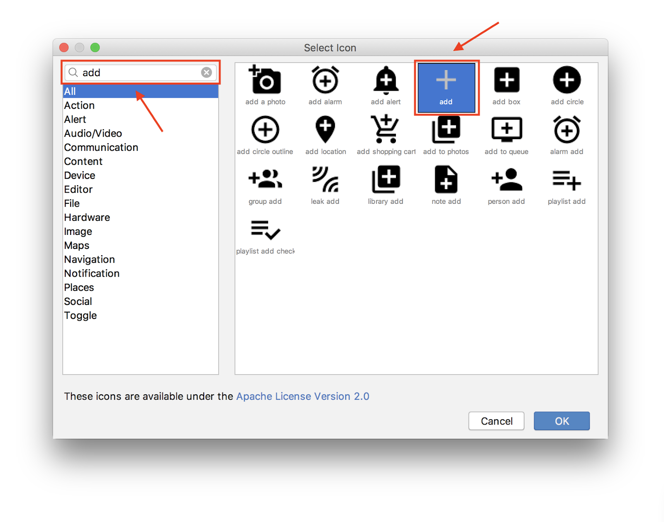Select the 'add shopping cart' icon
The height and width of the screenshot is (522, 664).
[x=386, y=130]
